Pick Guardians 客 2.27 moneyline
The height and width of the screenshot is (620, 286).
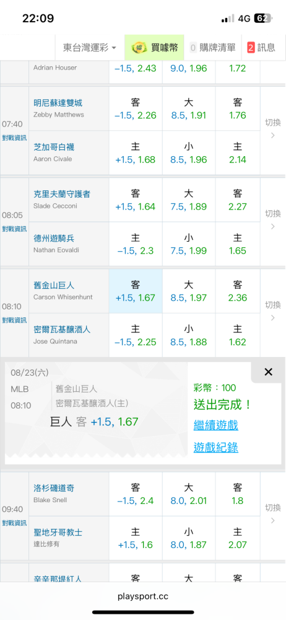[238, 200]
